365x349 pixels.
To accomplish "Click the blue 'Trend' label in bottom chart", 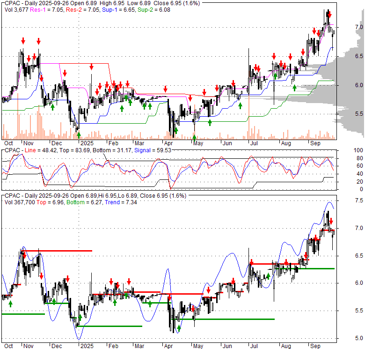I will click(112, 202).
